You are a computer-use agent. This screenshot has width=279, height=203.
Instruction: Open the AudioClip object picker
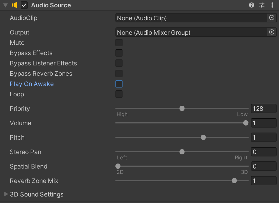click(x=271, y=18)
